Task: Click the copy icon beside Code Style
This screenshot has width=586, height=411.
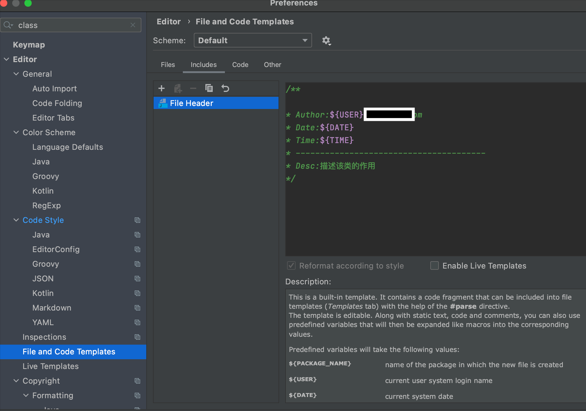Action: 137,220
